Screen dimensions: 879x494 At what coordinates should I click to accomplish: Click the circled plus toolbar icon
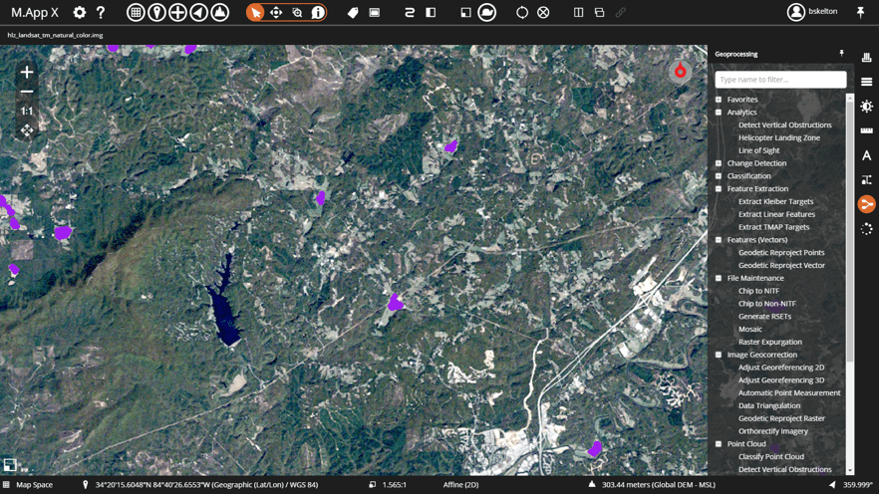point(177,12)
